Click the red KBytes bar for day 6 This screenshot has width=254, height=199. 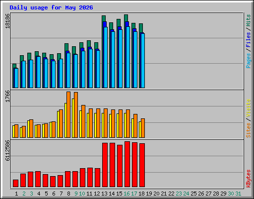(53, 182)
